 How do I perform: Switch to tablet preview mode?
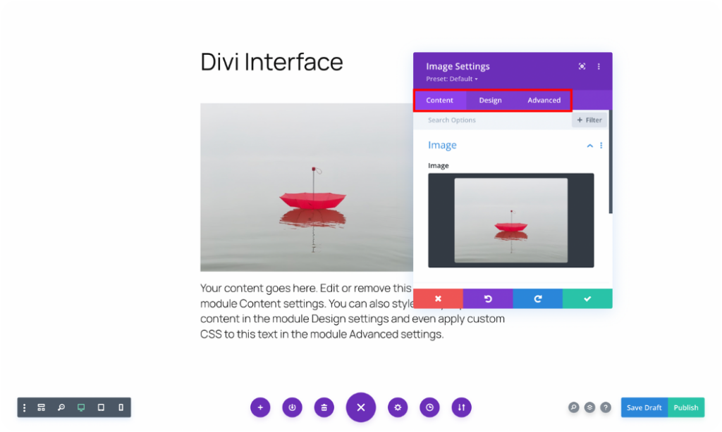click(x=99, y=407)
